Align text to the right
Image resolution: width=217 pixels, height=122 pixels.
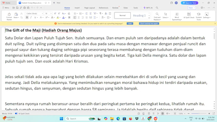tap(83, 18)
